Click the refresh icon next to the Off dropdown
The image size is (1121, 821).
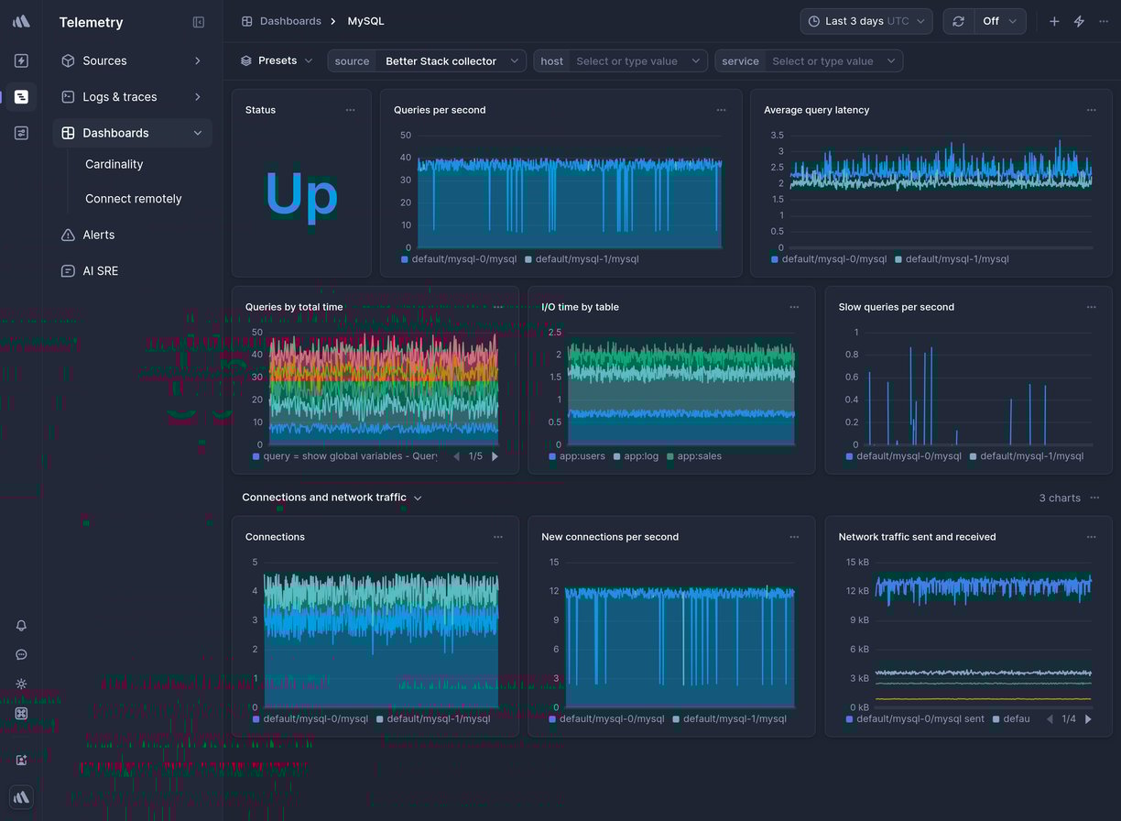(x=959, y=20)
